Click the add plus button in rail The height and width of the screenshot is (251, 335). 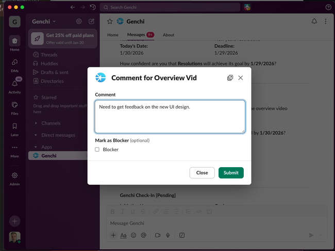14,221
